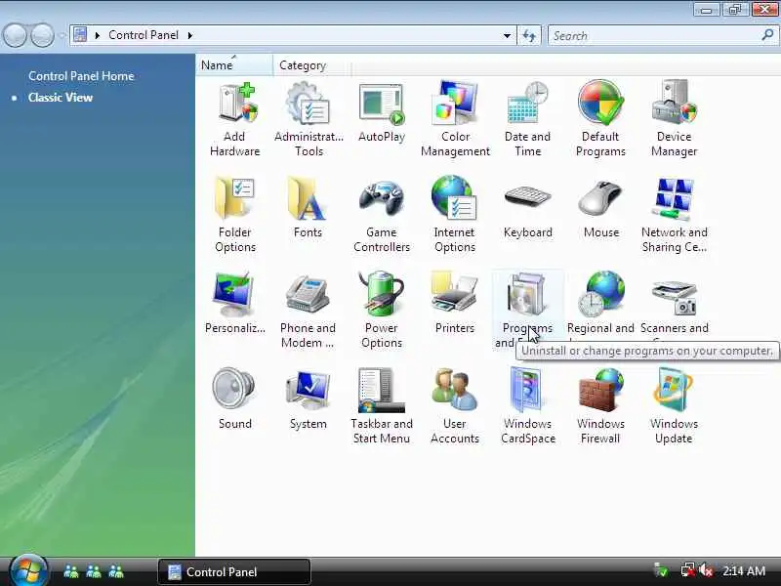Viewport: 781px width, 586px height.
Task: Open Phone and Modem options
Action: coord(308,310)
